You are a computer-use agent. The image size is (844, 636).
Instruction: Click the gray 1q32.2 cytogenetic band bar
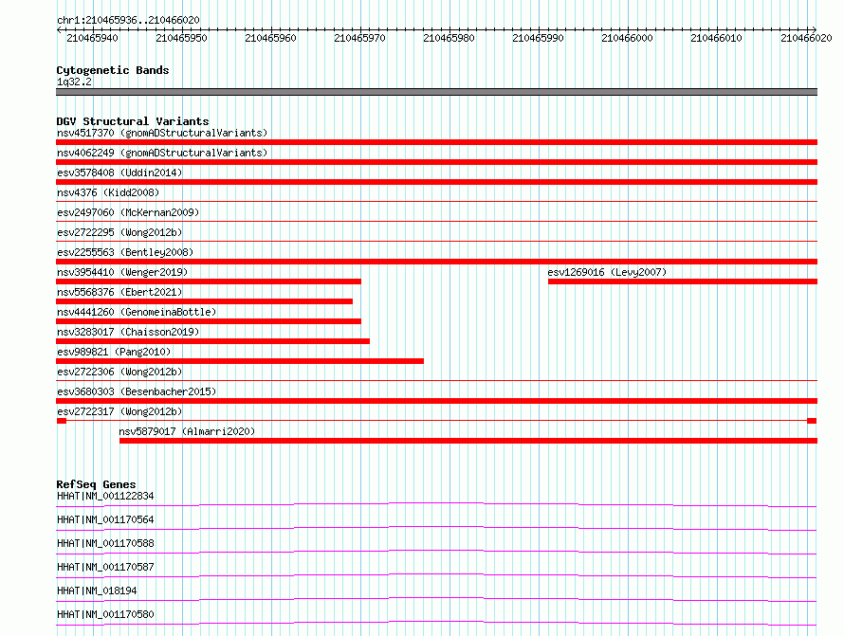(436, 92)
